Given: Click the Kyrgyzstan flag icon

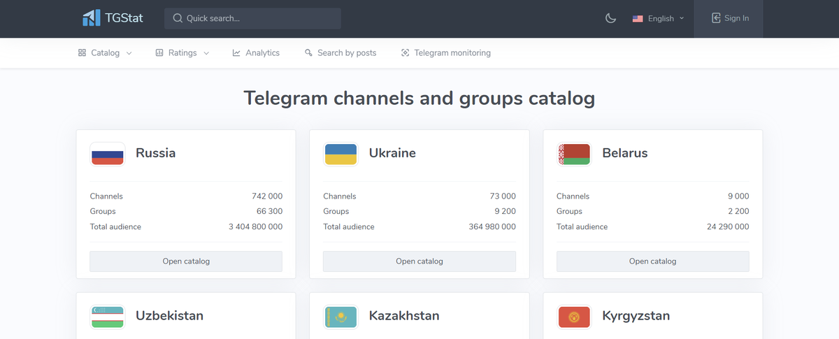Looking at the screenshot, I should 574,317.
